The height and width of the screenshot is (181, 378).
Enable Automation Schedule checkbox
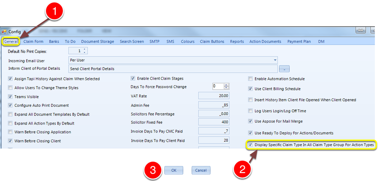pyautogui.click(x=250, y=79)
